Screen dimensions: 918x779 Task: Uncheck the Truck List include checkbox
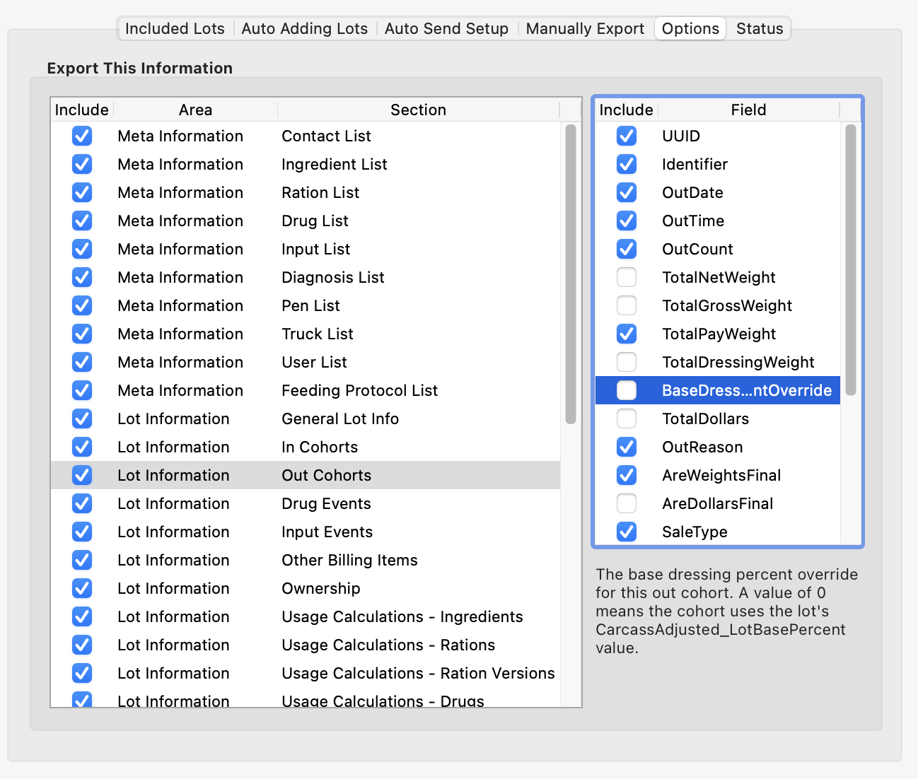tap(82, 334)
